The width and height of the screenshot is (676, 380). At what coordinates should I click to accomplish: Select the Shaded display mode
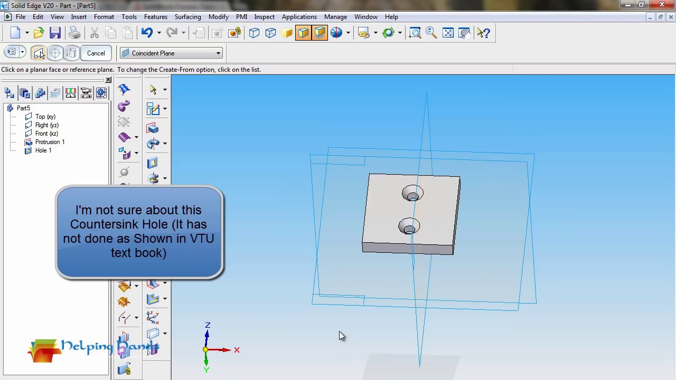(x=287, y=33)
